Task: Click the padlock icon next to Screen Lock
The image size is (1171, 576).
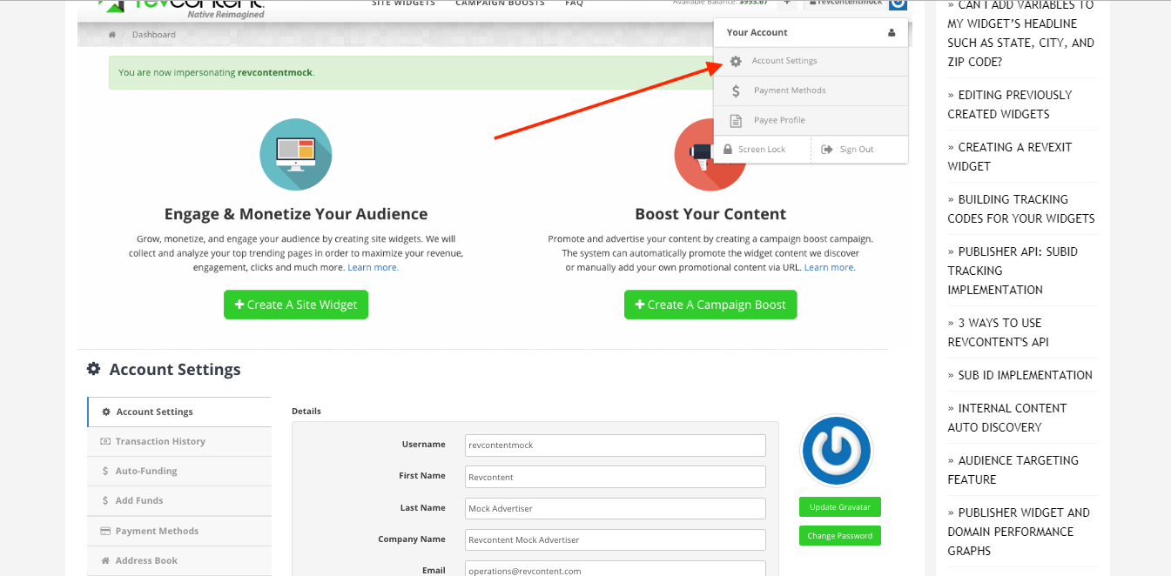Action: tap(728, 150)
